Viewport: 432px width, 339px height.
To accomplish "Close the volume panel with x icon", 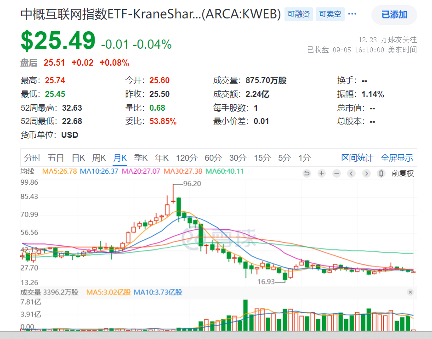I will tap(410, 292).
